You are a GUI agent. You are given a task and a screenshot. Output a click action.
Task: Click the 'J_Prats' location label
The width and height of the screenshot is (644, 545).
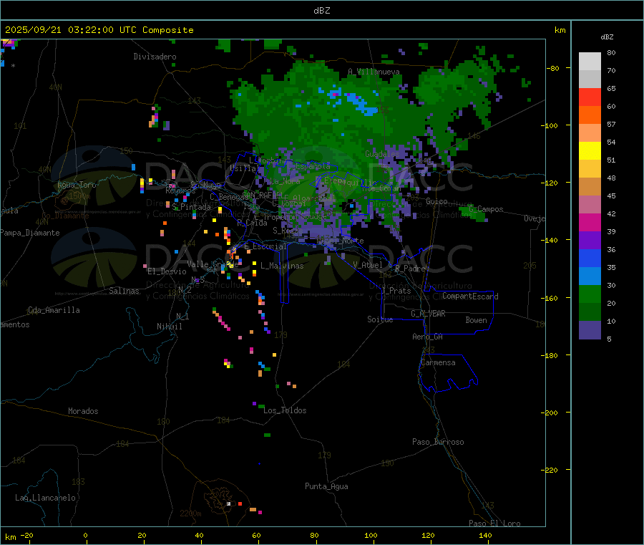[x=396, y=291]
